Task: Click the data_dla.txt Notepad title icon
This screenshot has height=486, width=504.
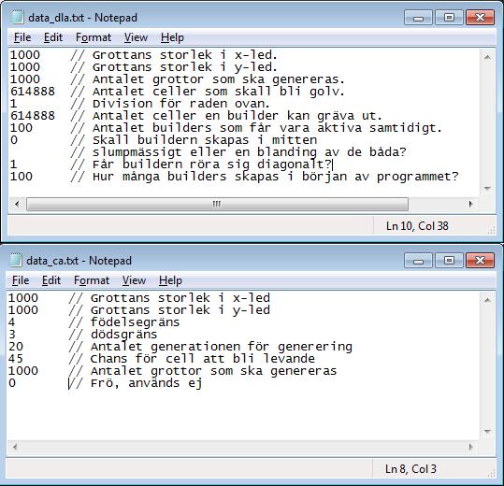Action: tap(18, 18)
